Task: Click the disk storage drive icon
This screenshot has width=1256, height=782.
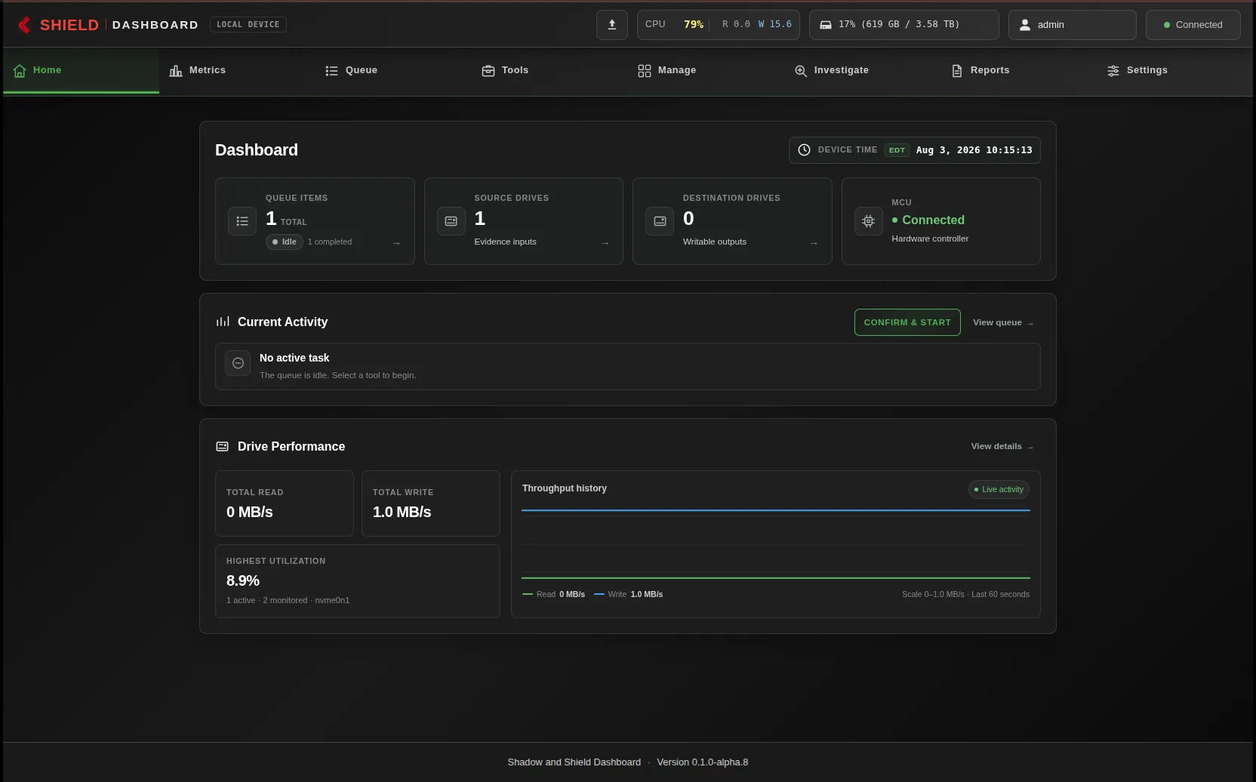Action: click(x=826, y=25)
